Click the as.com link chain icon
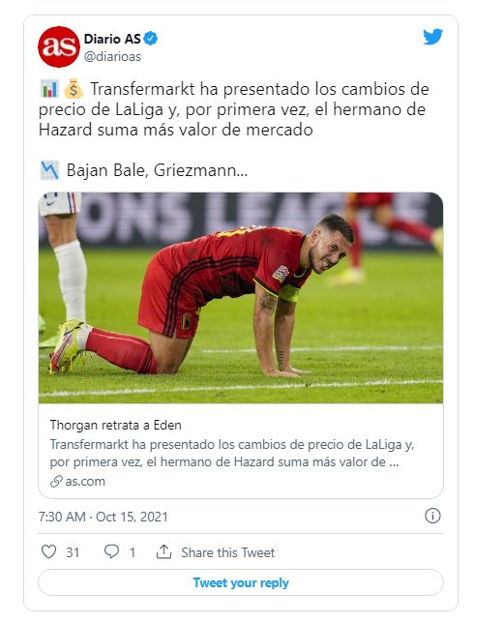Screen dimensions: 503x623 56,481
